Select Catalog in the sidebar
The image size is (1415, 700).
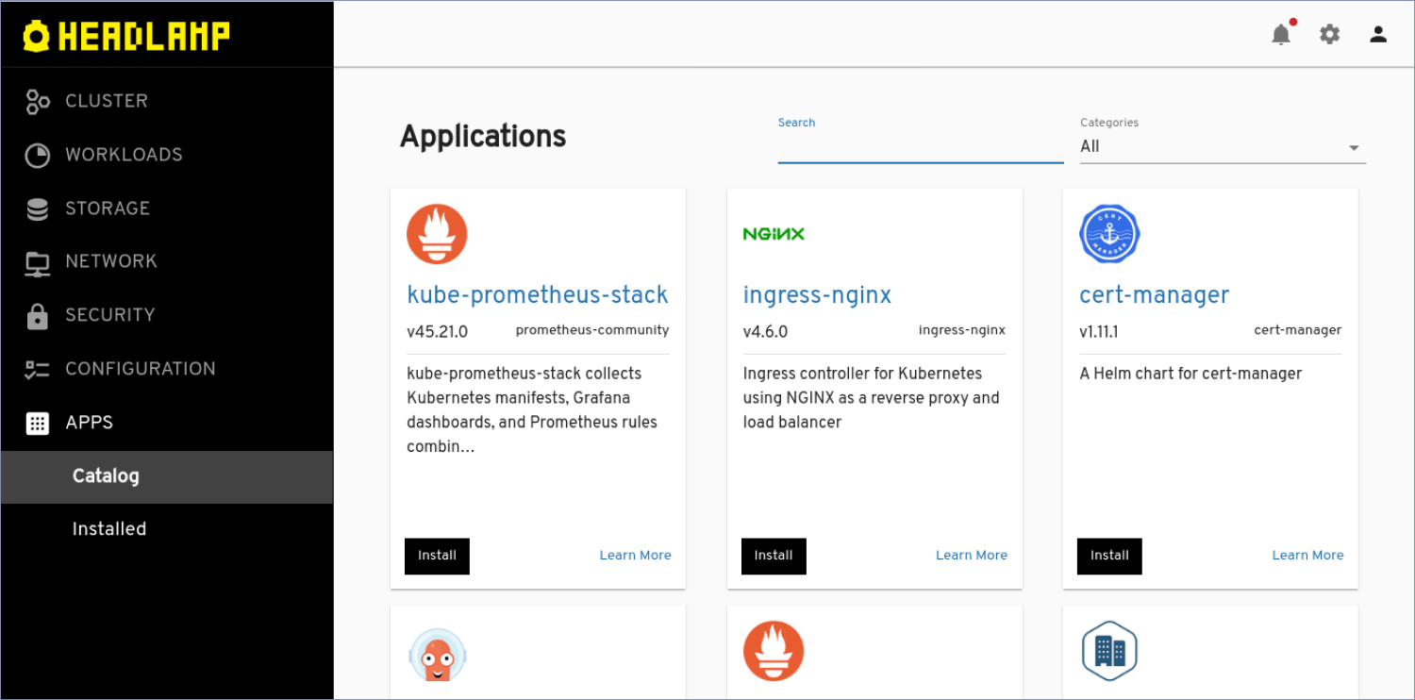point(167,476)
